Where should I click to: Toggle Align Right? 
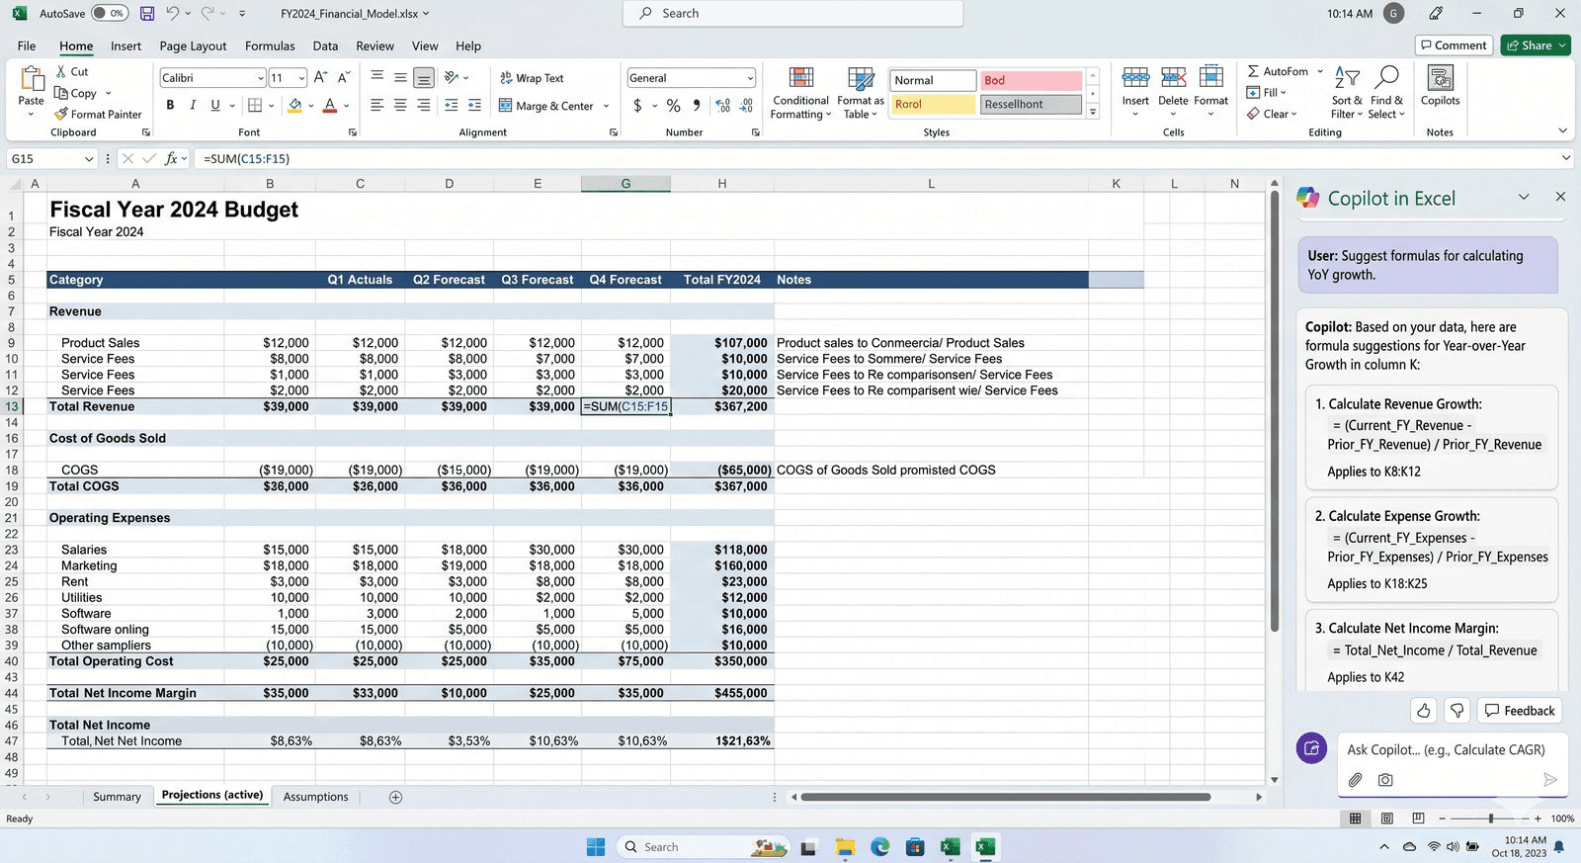424,105
